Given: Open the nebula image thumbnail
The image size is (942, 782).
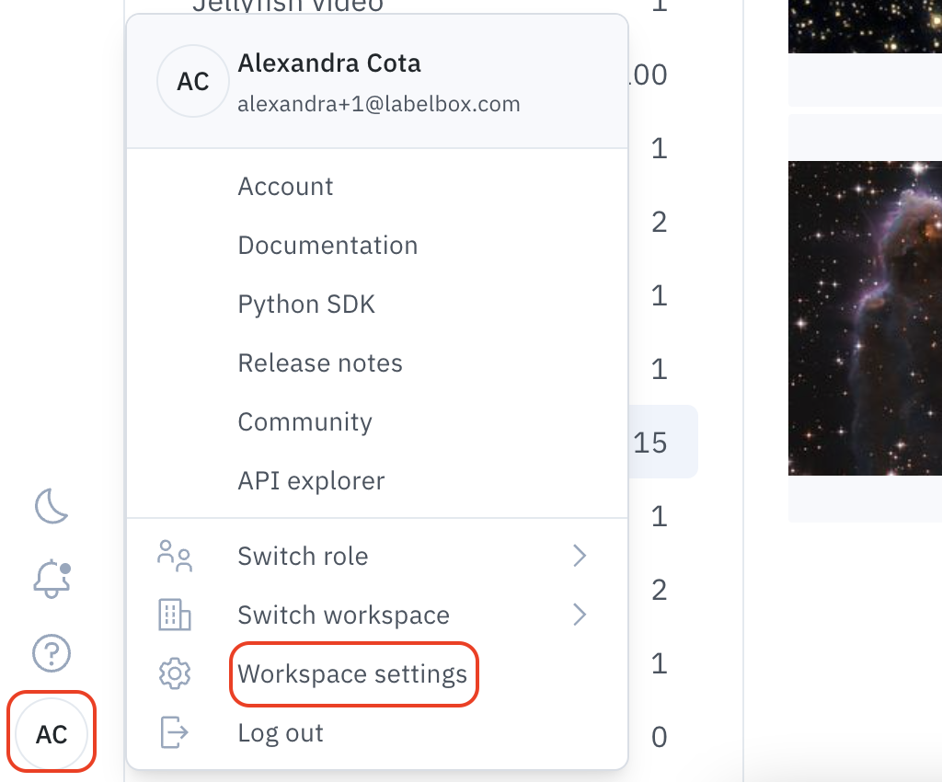Looking at the screenshot, I should [x=865, y=317].
